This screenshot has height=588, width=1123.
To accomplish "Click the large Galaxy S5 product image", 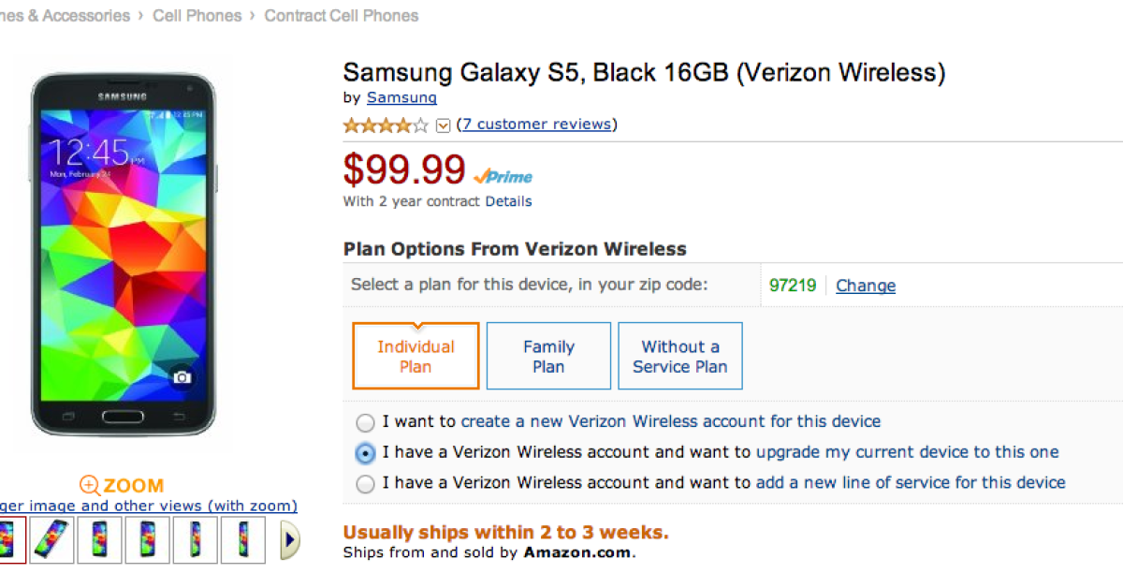I will click(124, 253).
